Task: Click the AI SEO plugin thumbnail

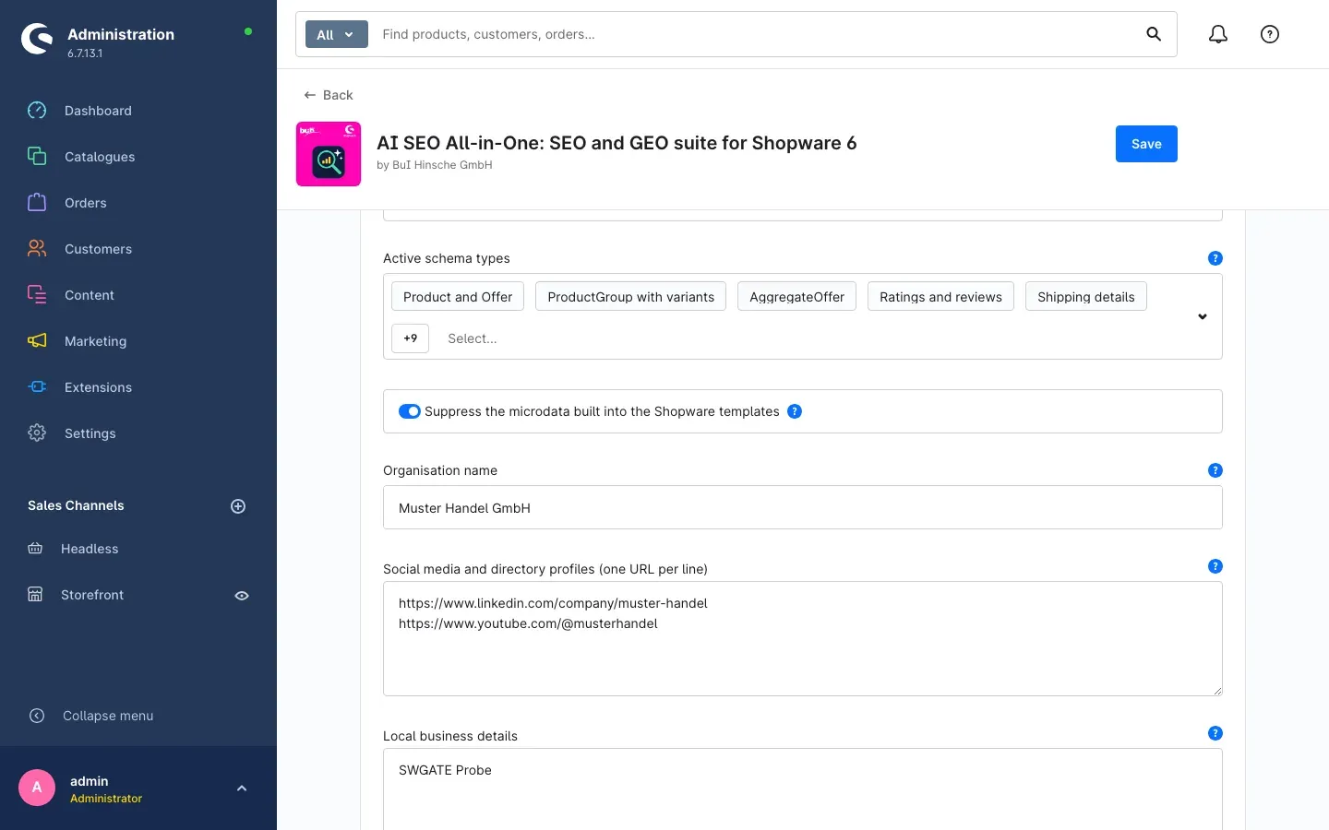Action: coord(329,154)
